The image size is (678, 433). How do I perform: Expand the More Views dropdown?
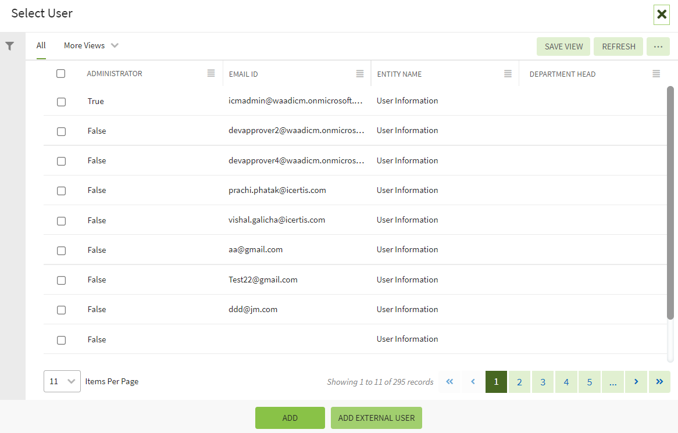pos(91,45)
